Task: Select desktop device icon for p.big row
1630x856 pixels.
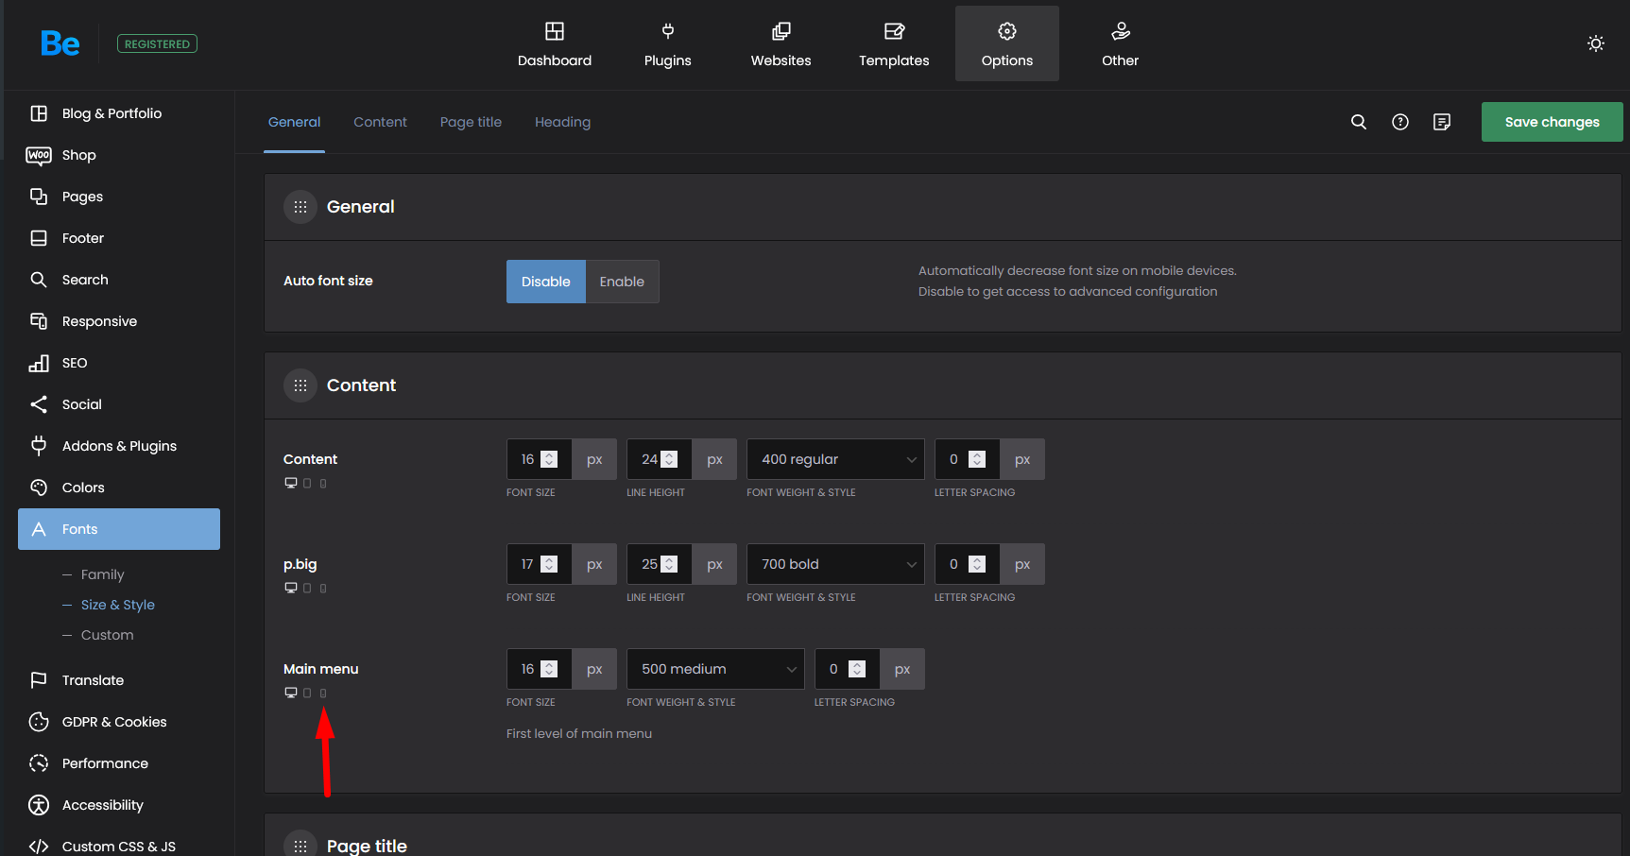Action: coord(291,588)
